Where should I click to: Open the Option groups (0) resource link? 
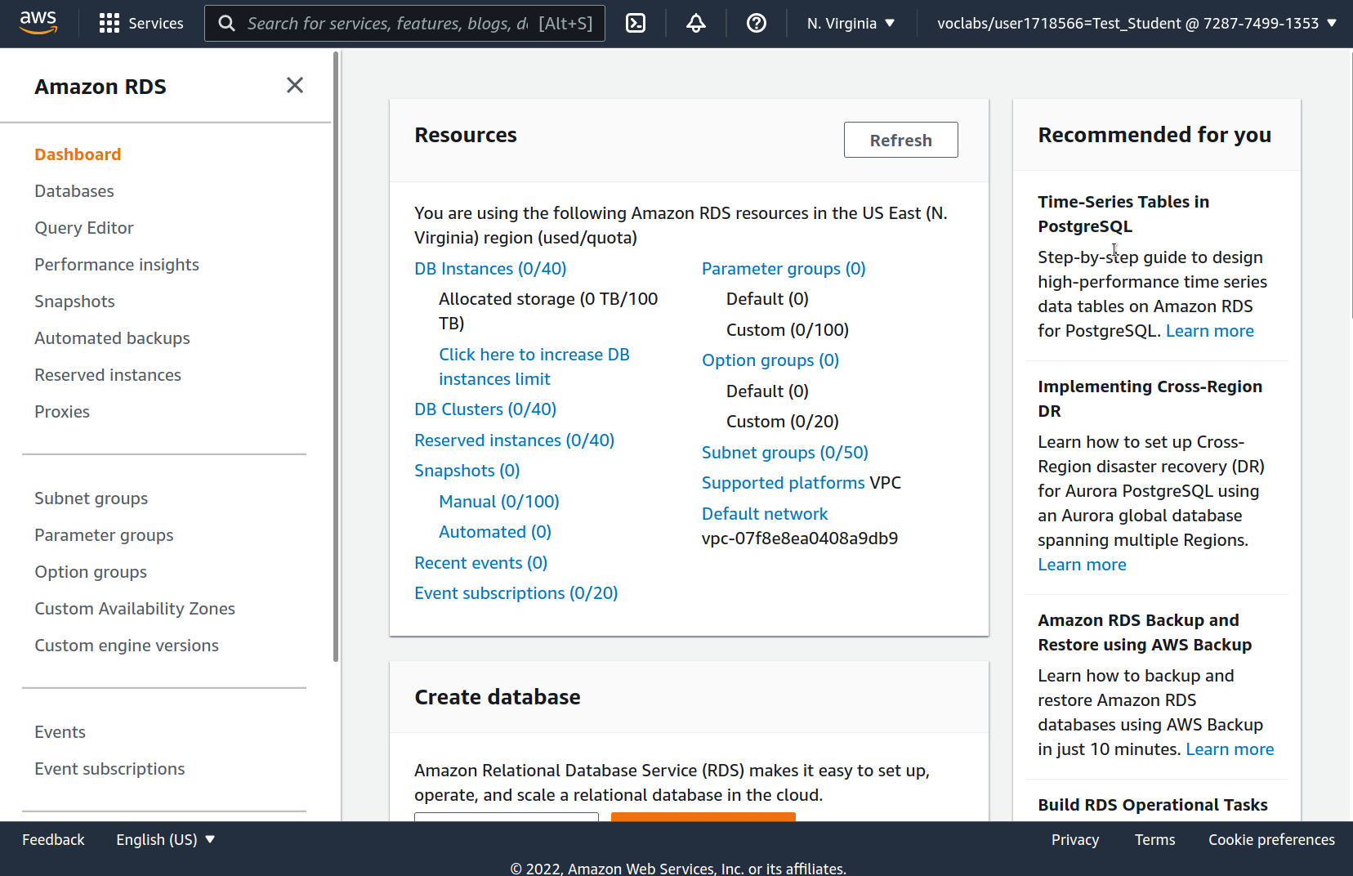(770, 360)
